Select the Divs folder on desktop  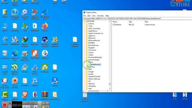tap(175, 96)
